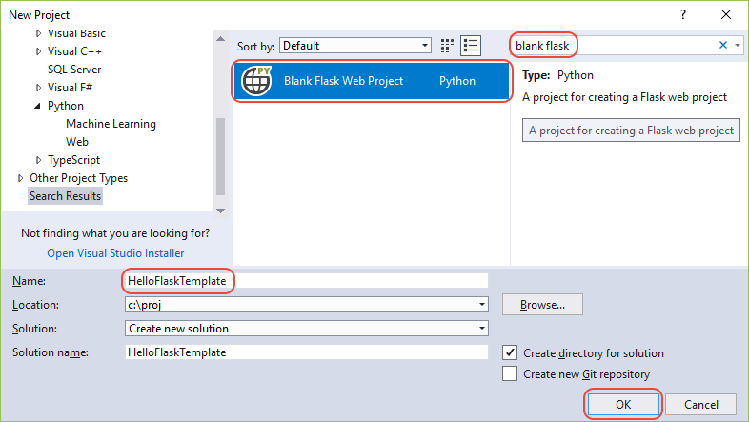Open the Sort by dropdown
The width and height of the screenshot is (749, 422).
[x=425, y=46]
